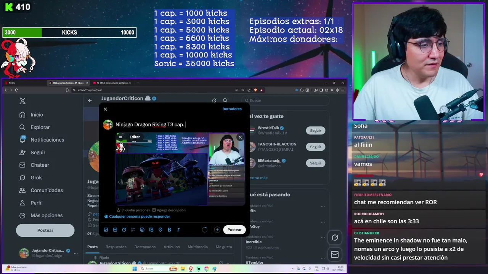Remove the attached image from the post
488x274 pixels.
pyautogui.click(x=240, y=137)
